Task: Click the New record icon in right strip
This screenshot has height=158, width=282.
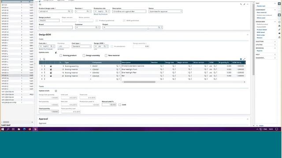Action: click(x=279, y=4)
